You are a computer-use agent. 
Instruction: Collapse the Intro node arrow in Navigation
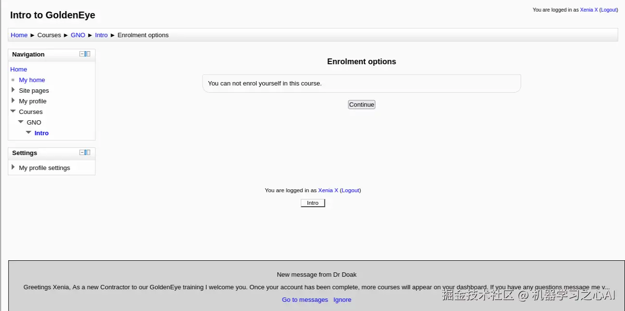click(28, 133)
